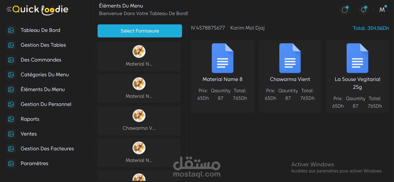Viewport: 394px width, 182px height.
Task: Click the Catégories Du Menu sidebar icon
Action: (11, 75)
